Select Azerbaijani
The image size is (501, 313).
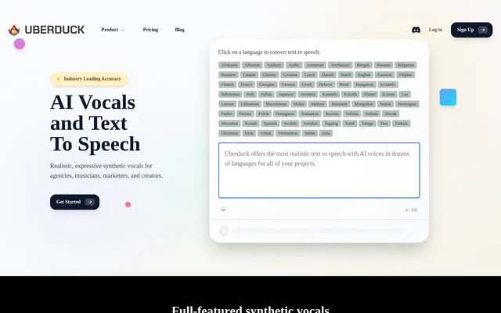340,65
